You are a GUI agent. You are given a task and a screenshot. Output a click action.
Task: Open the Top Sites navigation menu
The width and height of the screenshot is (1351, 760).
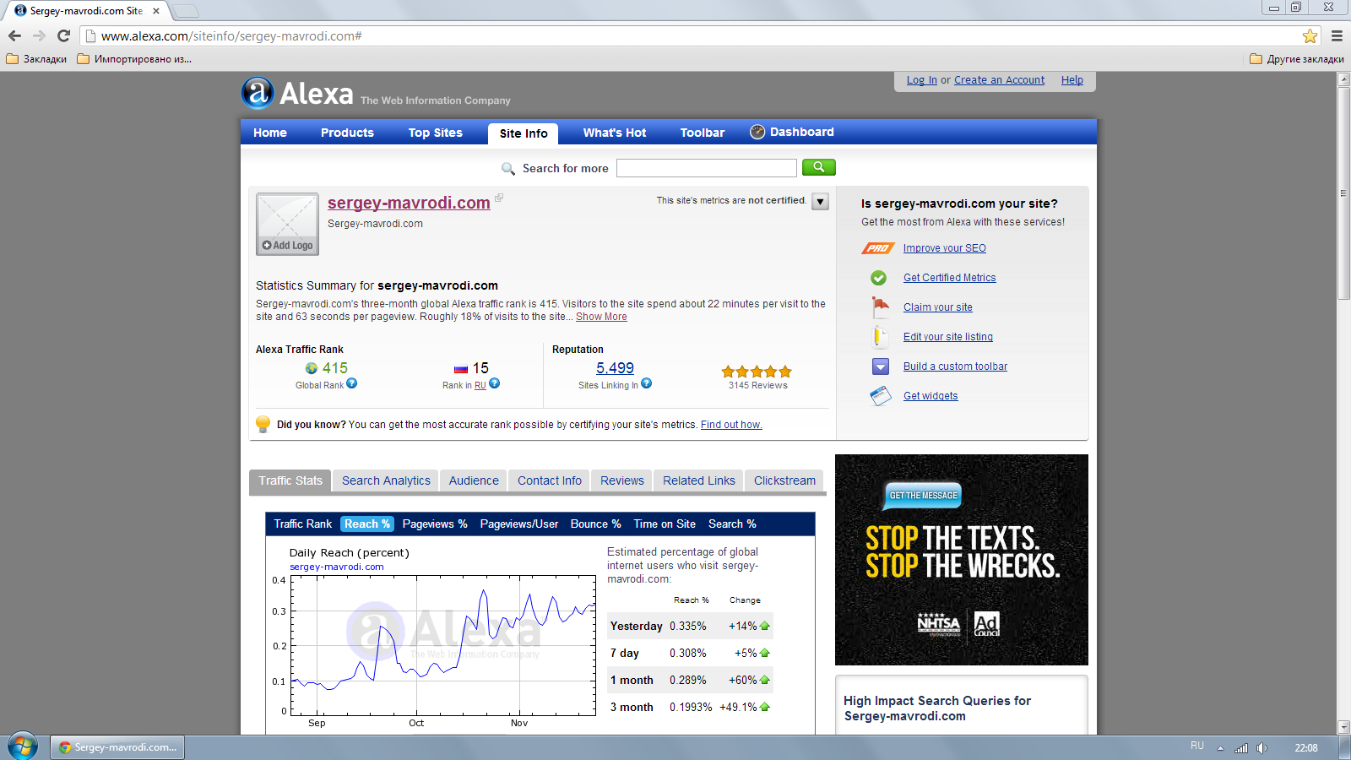[x=436, y=133]
